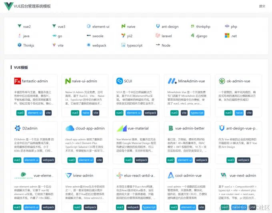The width and height of the screenshot is (272, 213).
Task: Click the vue-material logo
Action: [x=122, y=128]
